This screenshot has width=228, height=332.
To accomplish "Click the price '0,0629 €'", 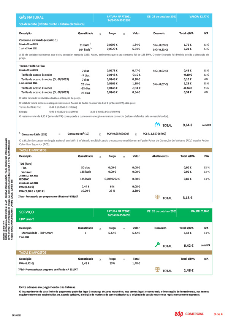I will tap(112, 49).
